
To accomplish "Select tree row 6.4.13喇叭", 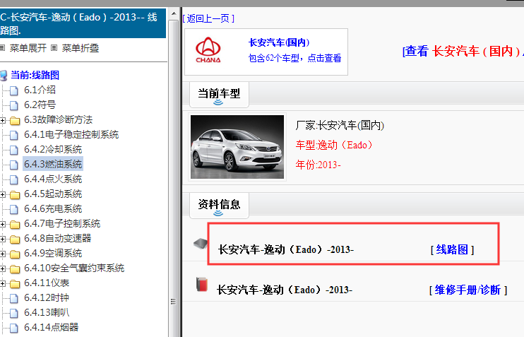I will [x=47, y=312].
